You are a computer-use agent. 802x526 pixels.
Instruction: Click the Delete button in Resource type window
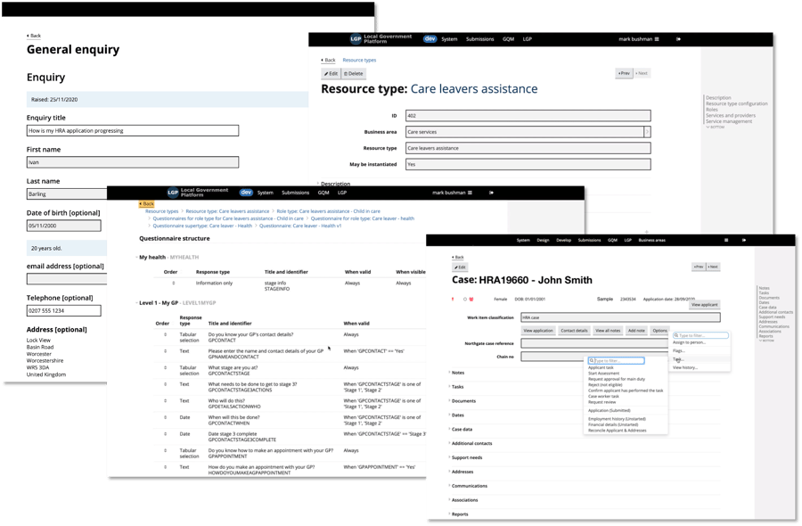354,74
